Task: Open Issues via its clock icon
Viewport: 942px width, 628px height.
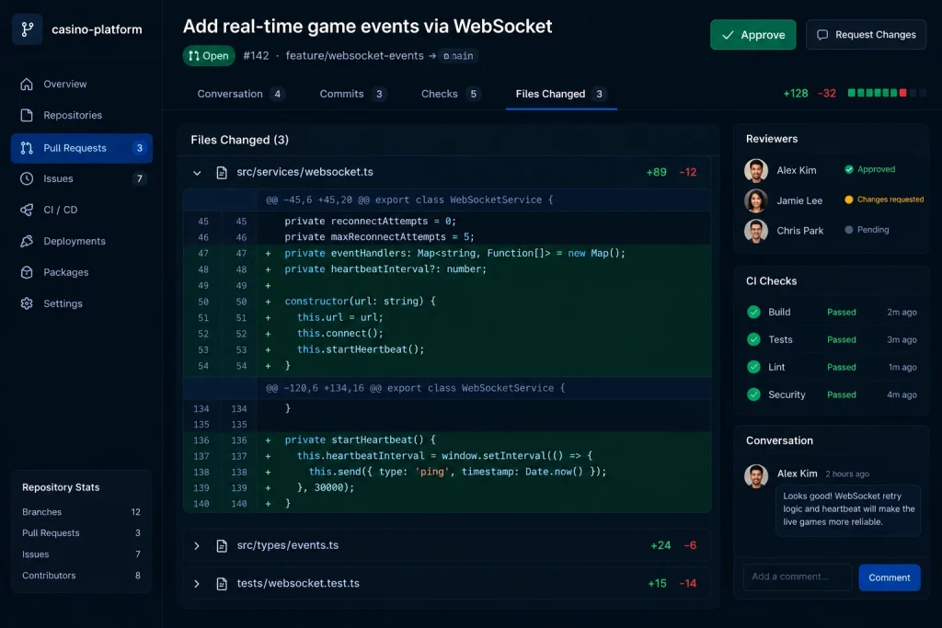Action: tap(27, 178)
